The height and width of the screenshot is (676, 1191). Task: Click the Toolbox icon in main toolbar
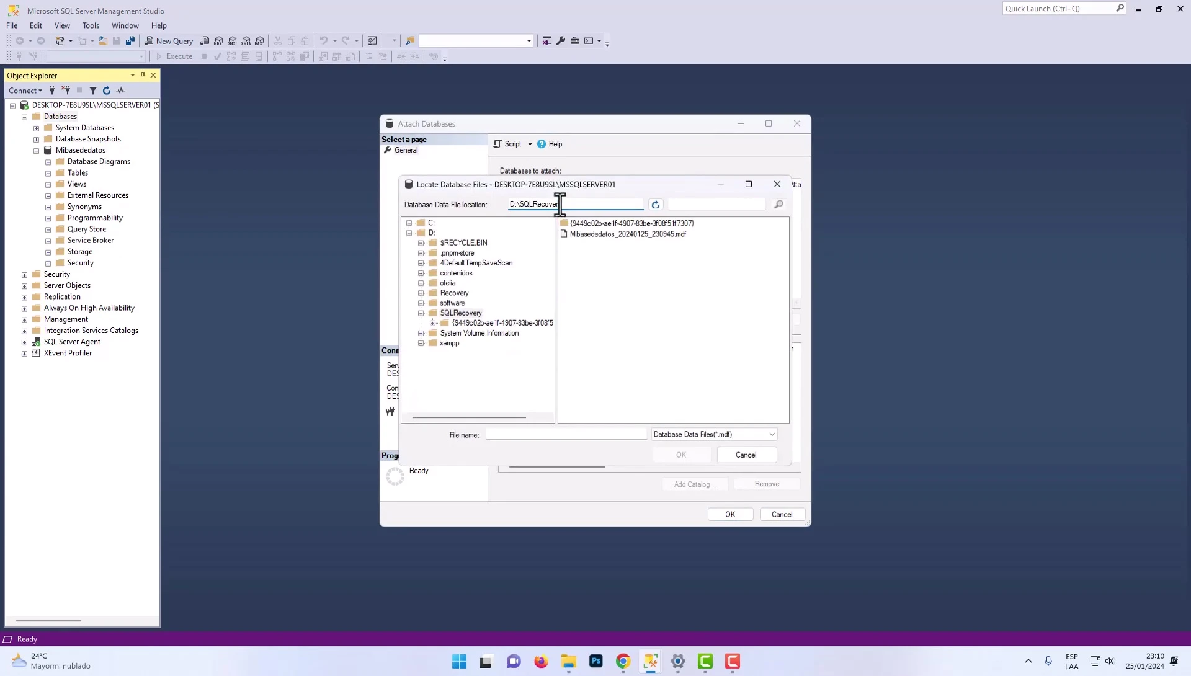point(574,41)
